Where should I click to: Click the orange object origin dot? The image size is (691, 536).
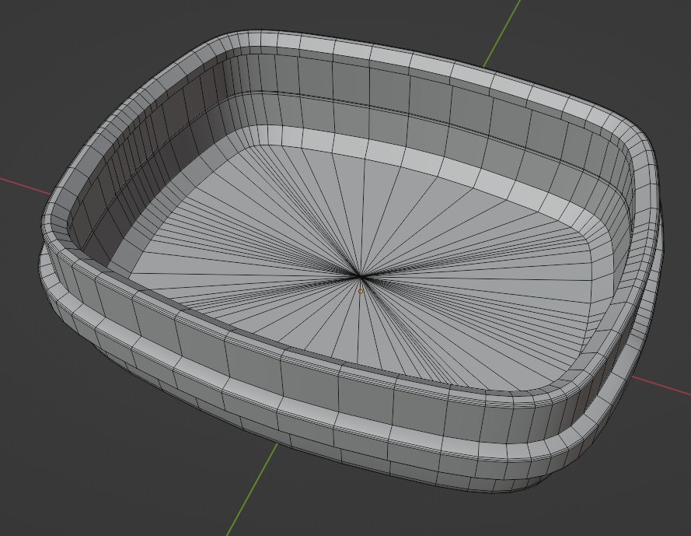361,292
